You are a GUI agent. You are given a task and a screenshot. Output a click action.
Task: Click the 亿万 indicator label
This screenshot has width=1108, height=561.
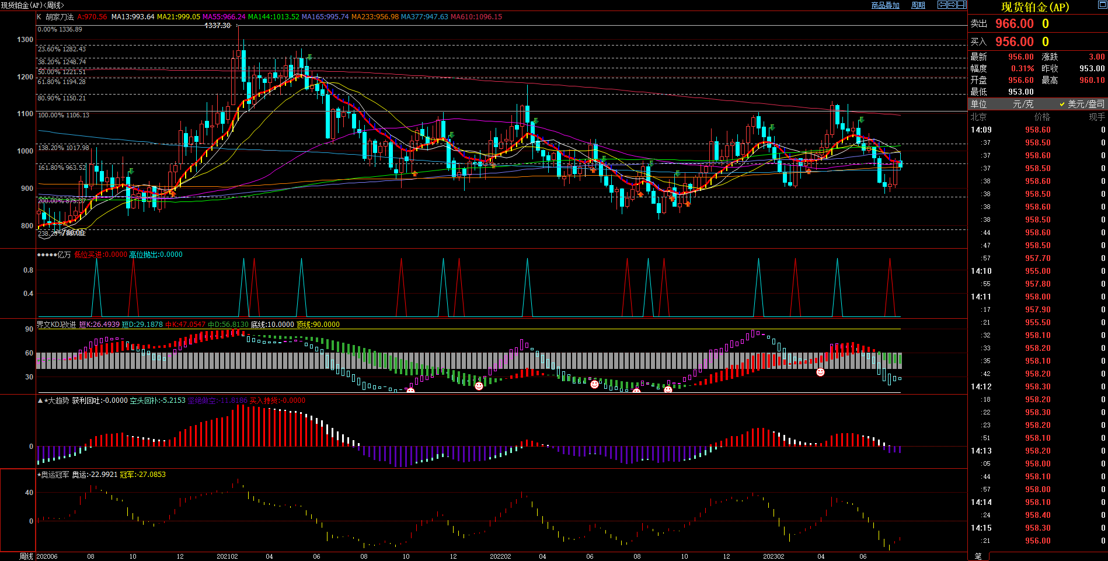point(64,255)
